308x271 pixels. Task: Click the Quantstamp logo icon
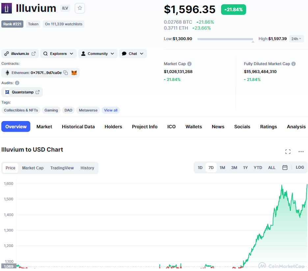coord(7,92)
